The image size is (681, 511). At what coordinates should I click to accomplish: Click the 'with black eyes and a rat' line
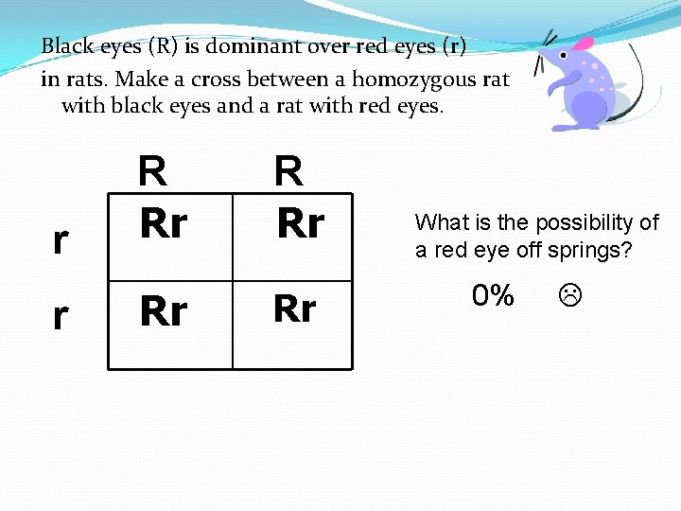(x=252, y=106)
